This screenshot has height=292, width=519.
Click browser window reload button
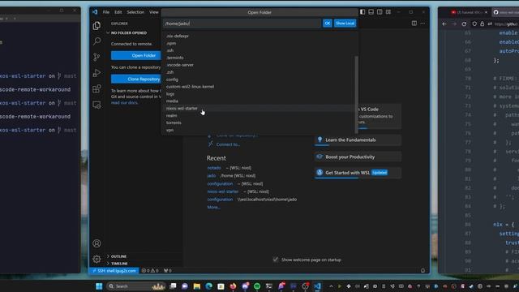coord(464,24)
